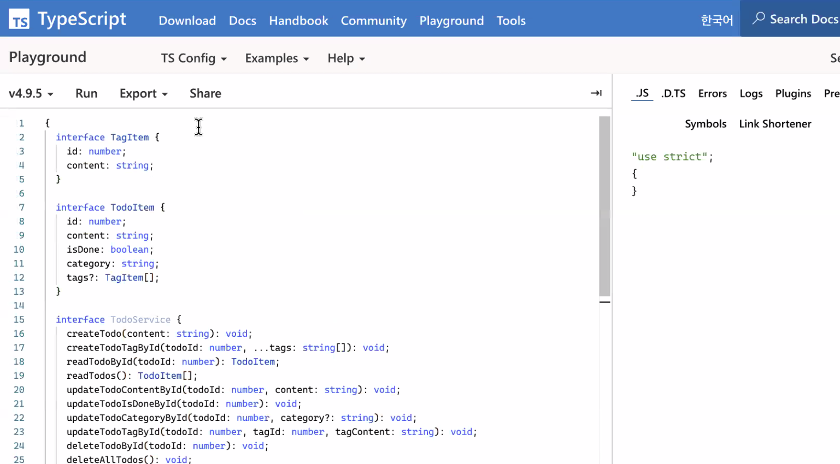The width and height of the screenshot is (840, 464).
Task: Go to the Handbook link
Action: pyautogui.click(x=298, y=21)
